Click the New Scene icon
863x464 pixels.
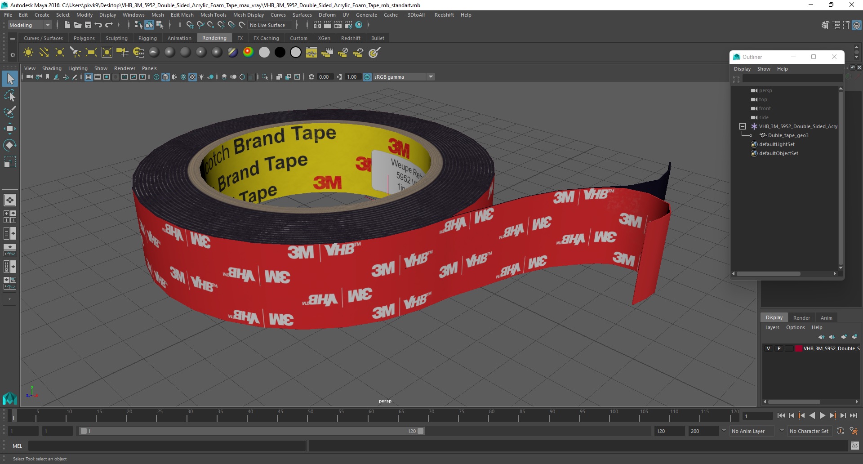[67, 25]
